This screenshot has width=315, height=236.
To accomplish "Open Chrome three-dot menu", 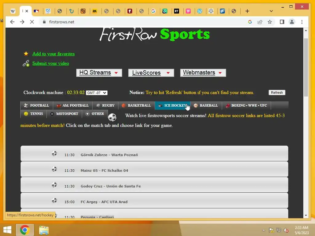I will [302, 22].
